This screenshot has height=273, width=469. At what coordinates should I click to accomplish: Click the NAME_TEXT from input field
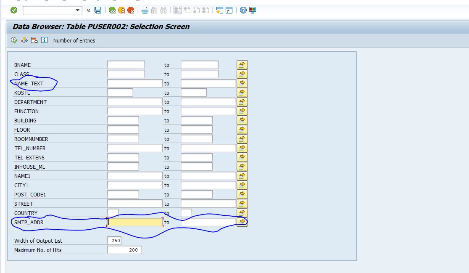134,83
